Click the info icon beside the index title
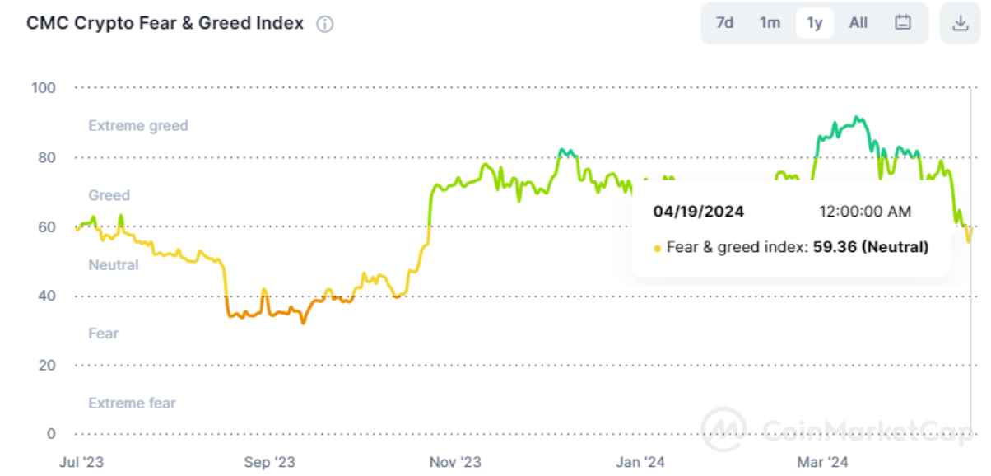The width and height of the screenshot is (991, 476). point(325,24)
